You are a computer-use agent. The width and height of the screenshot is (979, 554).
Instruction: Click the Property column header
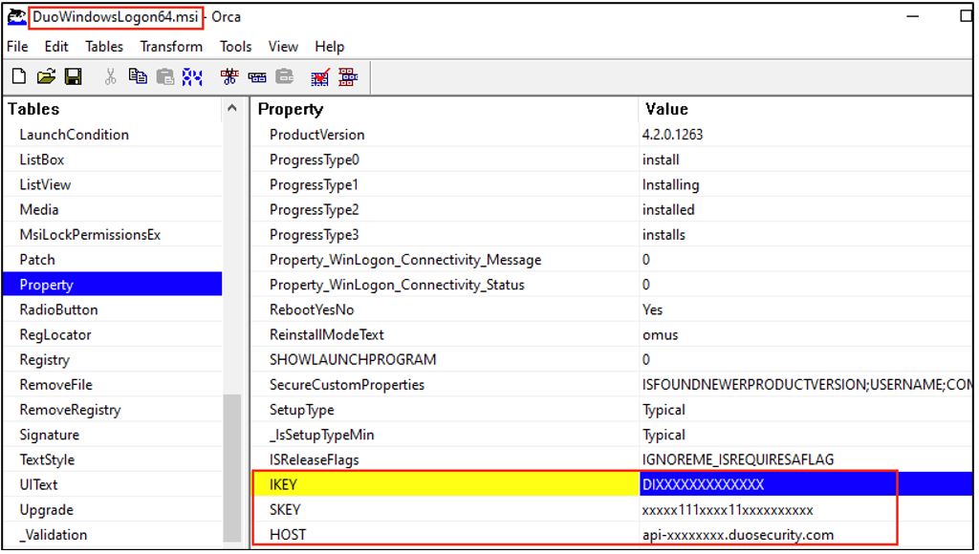445,109
